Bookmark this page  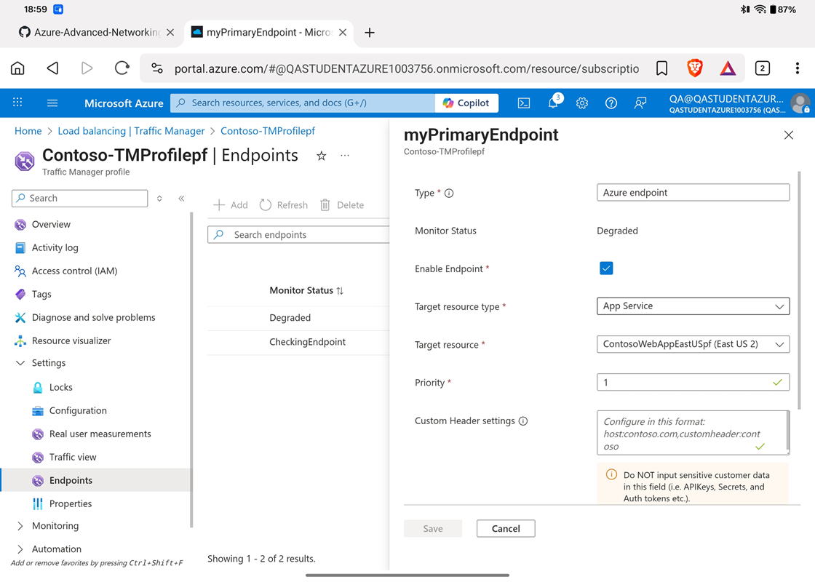661,68
